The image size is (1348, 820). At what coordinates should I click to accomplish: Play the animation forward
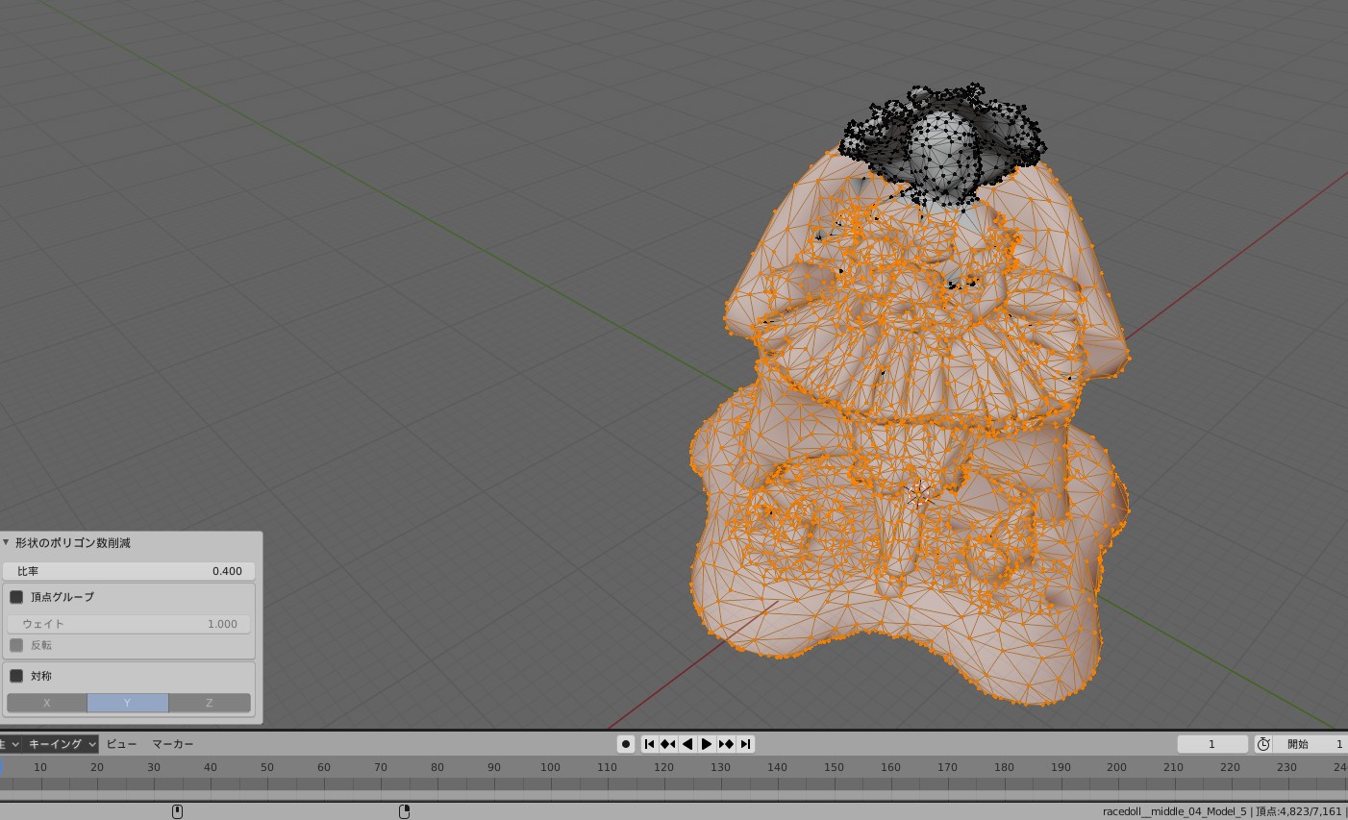tap(707, 744)
